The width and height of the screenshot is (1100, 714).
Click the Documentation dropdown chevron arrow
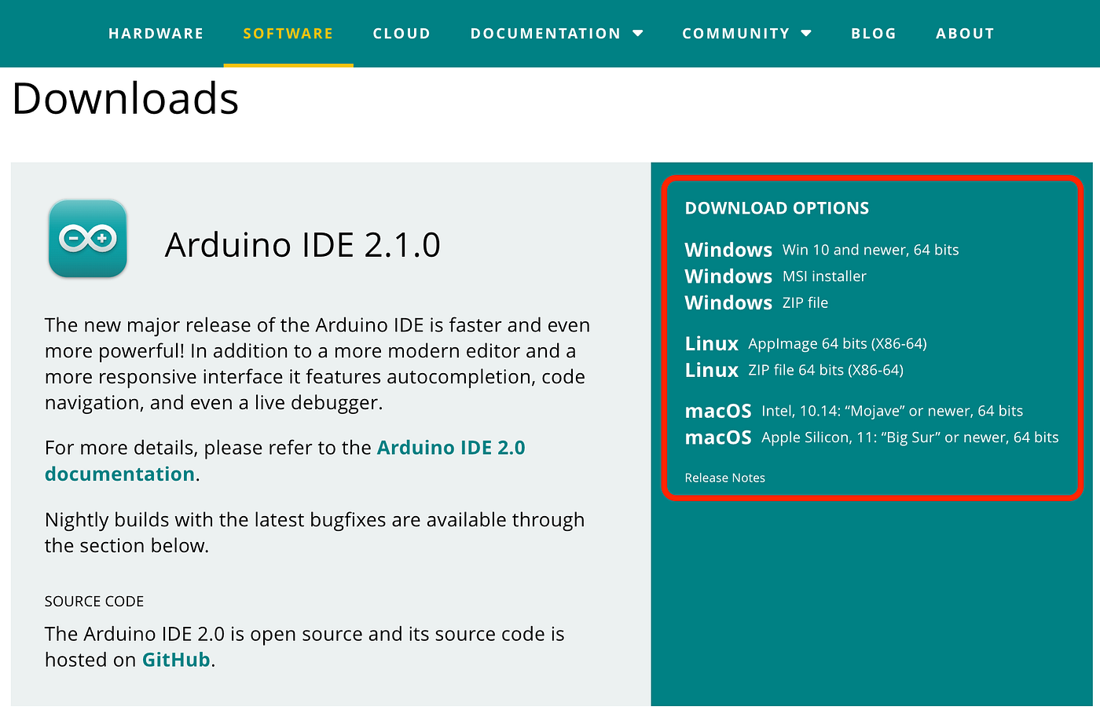[x=638, y=33]
